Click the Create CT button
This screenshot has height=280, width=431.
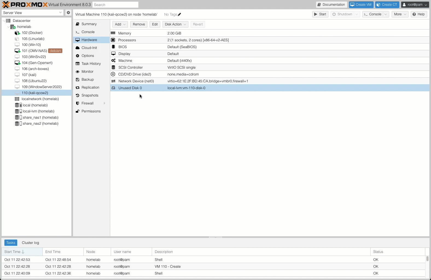tap(387, 5)
